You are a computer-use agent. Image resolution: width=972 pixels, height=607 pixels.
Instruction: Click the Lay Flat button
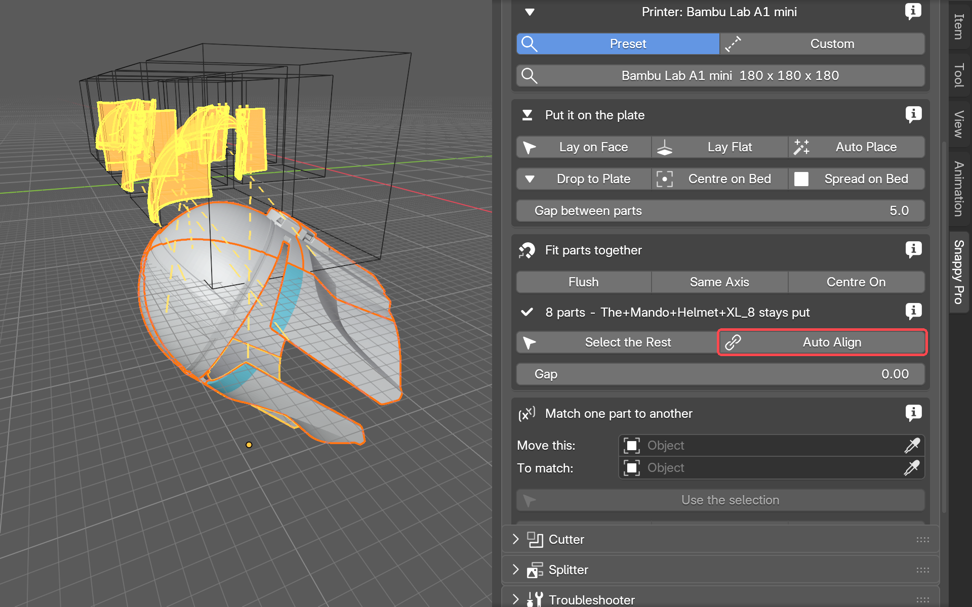tap(720, 147)
